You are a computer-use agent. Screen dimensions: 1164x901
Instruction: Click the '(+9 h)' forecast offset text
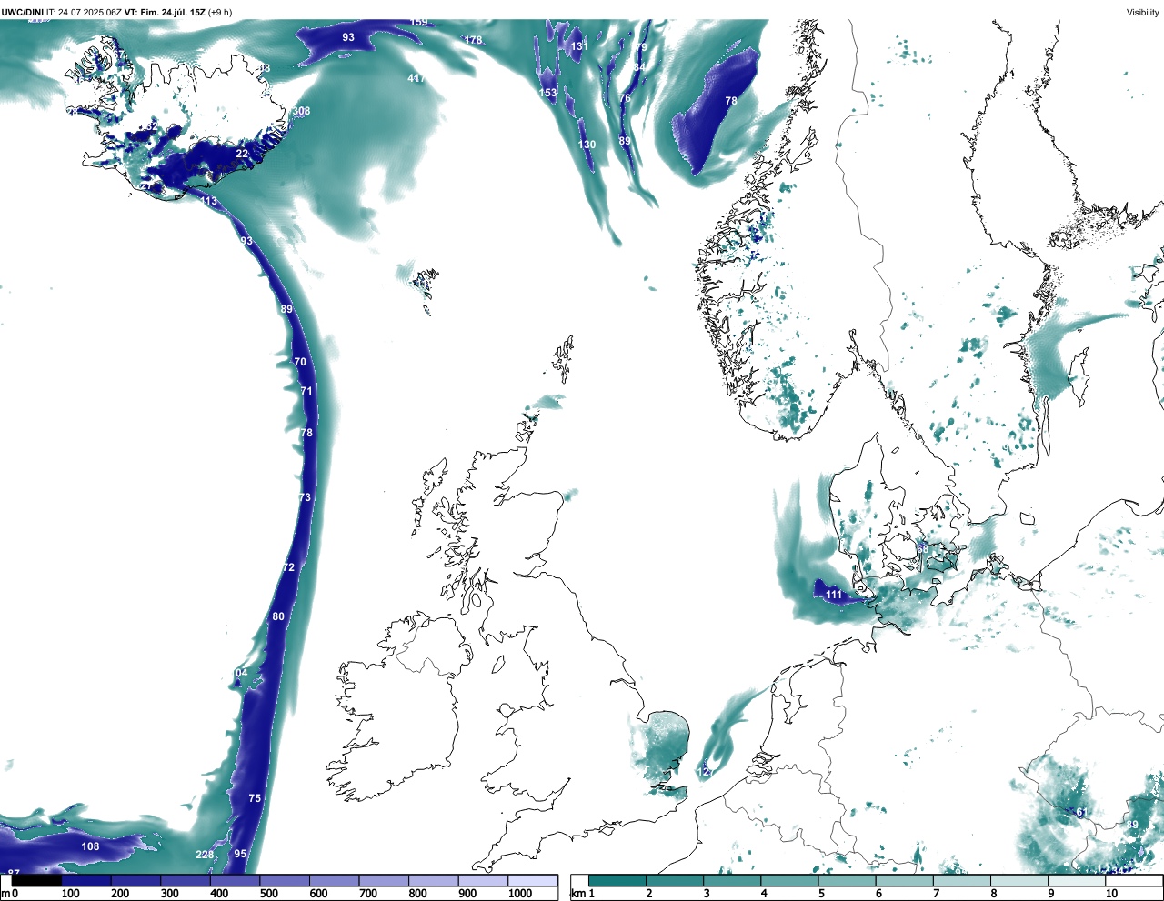(x=219, y=12)
